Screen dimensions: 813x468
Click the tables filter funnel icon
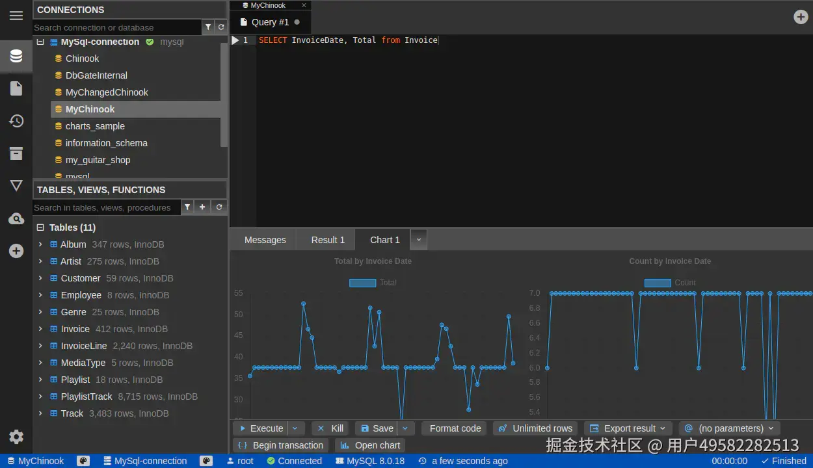tap(187, 207)
